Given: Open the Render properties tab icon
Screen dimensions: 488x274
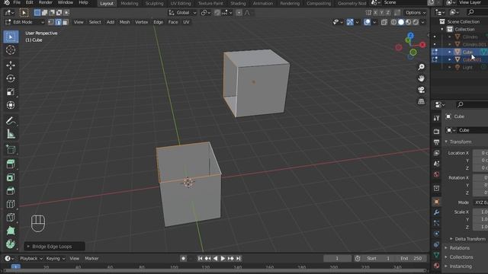Looking at the screenshot, I should coord(436,131).
